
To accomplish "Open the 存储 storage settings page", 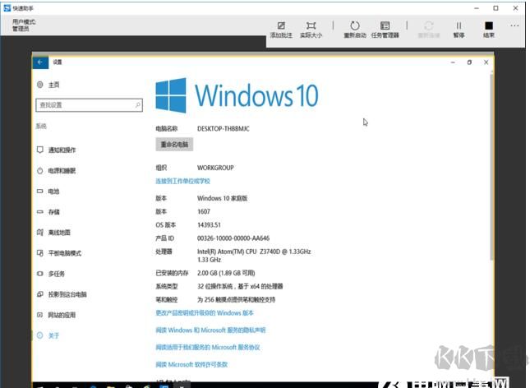I will click(x=48, y=212).
